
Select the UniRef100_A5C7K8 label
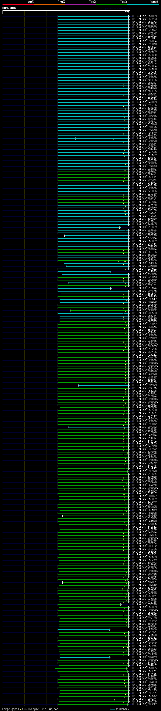pos(144,61)
